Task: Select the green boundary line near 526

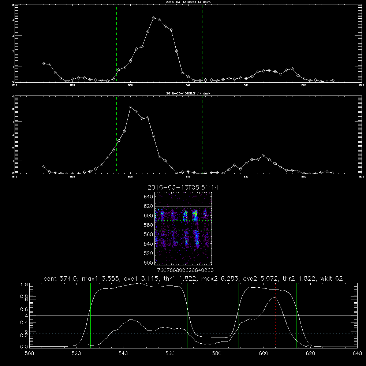Action: coord(90,315)
